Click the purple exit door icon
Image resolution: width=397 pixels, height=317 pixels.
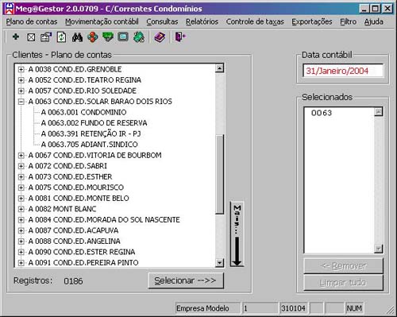180,37
